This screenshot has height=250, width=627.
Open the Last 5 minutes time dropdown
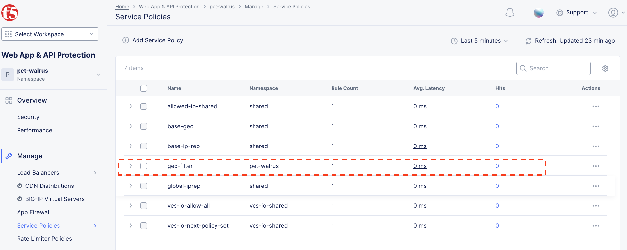480,41
